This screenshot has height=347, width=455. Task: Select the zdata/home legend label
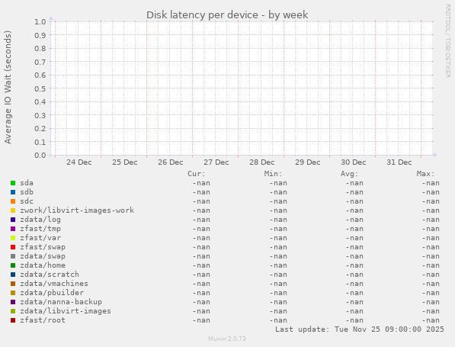(x=43, y=265)
